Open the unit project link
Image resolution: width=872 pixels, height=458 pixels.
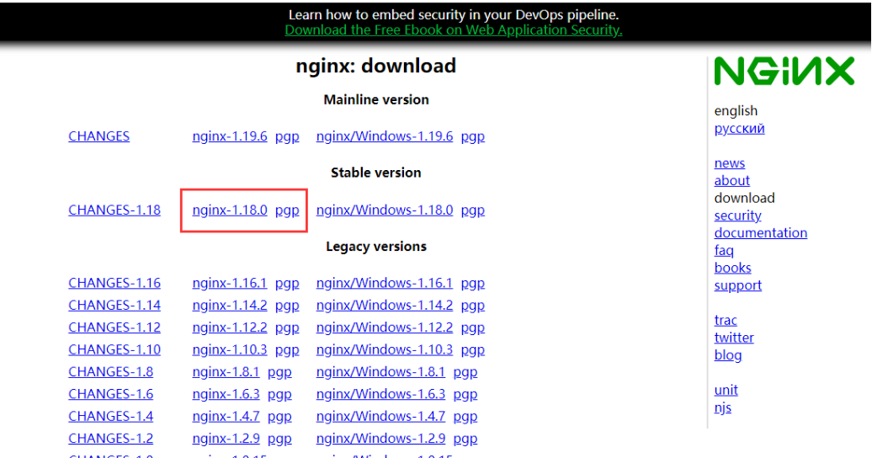point(726,390)
